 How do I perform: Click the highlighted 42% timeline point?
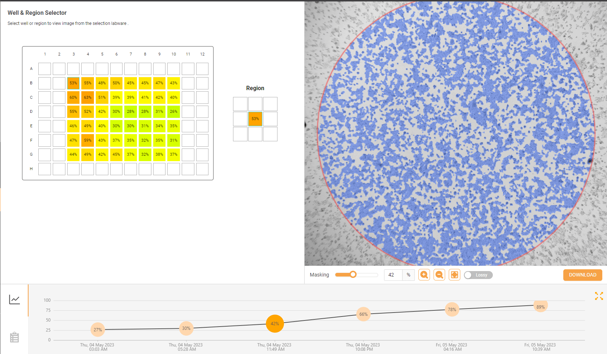tap(275, 324)
